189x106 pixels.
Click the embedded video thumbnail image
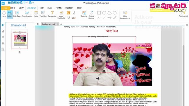pyautogui.click(x=113, y=65)
